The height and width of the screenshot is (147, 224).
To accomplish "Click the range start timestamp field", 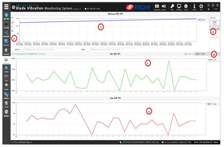I will pos(40,50).
